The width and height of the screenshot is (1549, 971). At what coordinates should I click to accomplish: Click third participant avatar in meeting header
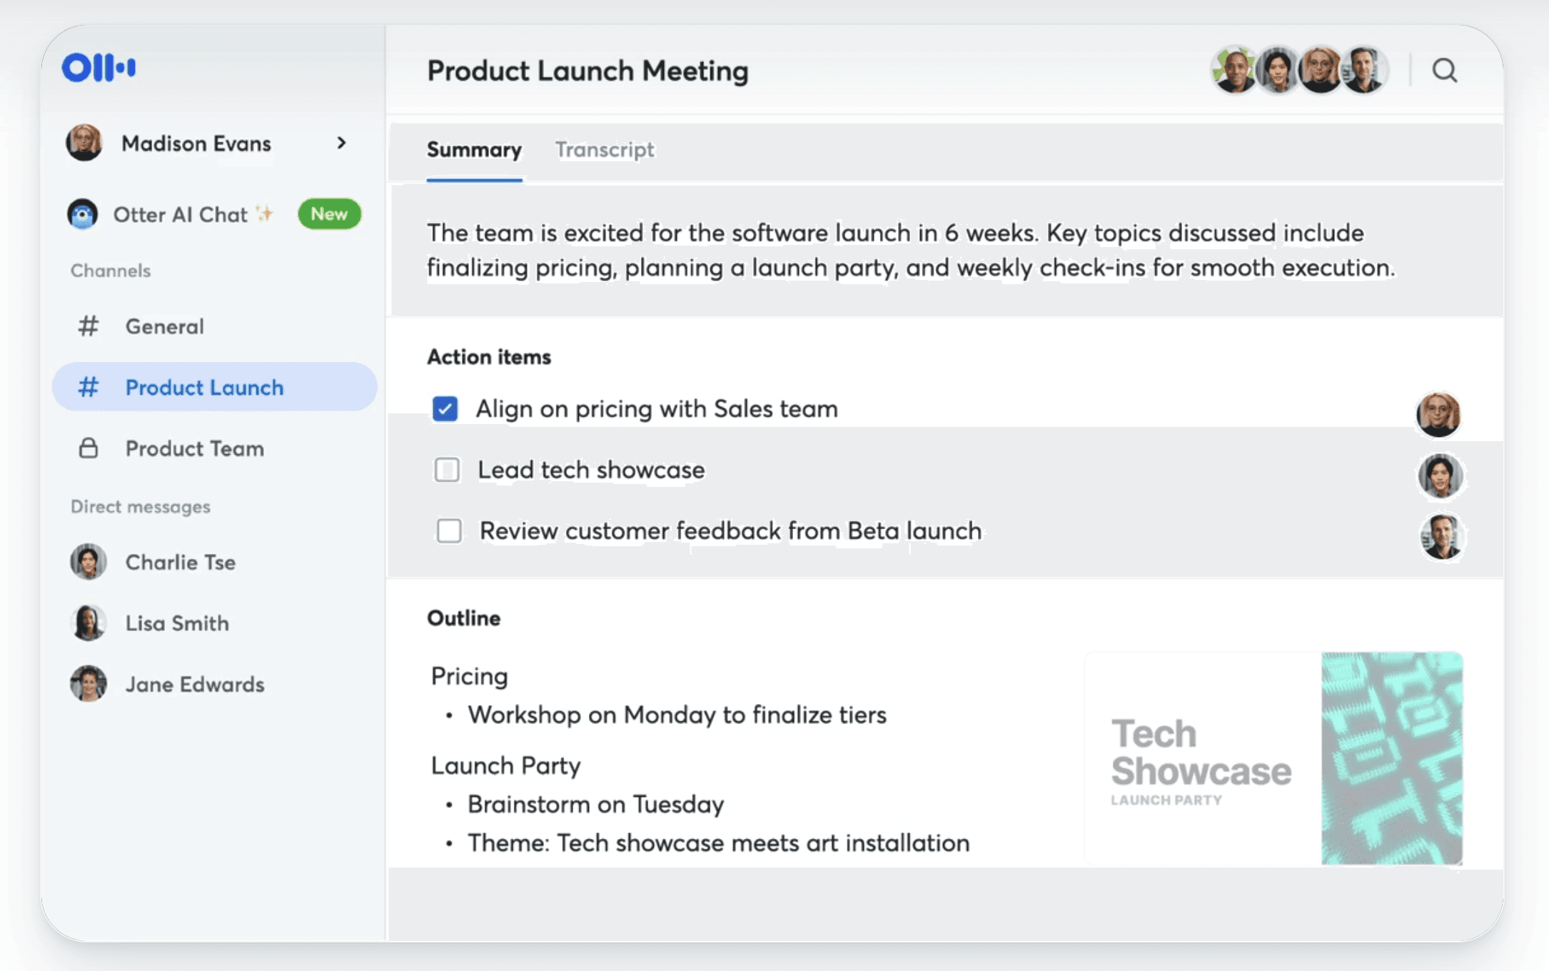click(x=1321, y=70)
